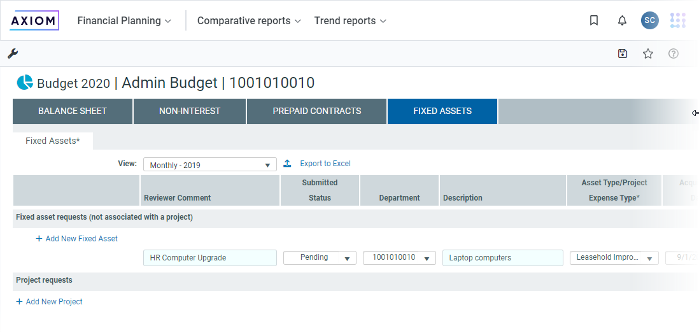Click Asset Type/Project Expense Type* header
The height and width of the screenshot is (333, 699).
(x=614, y=190)
